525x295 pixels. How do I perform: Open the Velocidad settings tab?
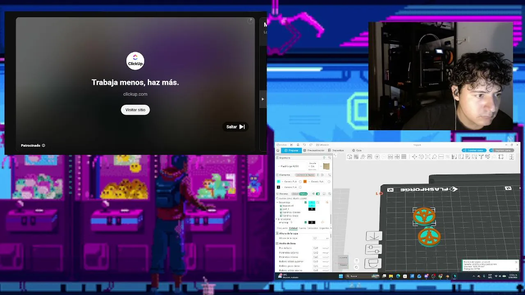[313, 228]
